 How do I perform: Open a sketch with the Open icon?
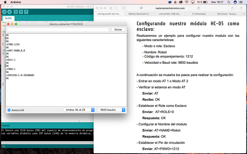pyautogui.click(x=21, y=12)
